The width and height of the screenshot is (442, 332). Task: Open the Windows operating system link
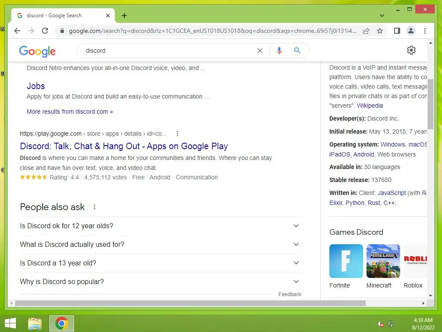click(x=393, y=144)
